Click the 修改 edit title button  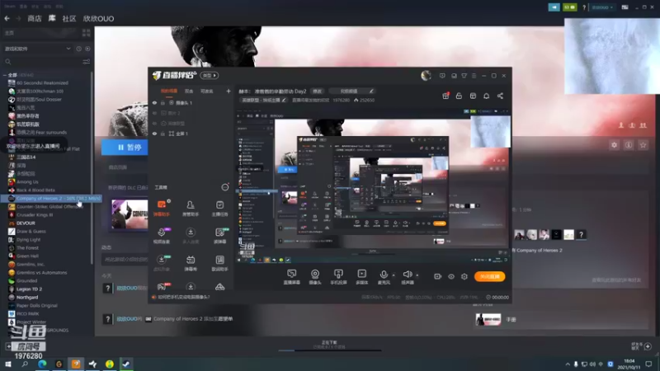318,92
